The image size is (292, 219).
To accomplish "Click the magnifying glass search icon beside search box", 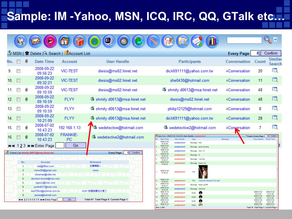I will (267, 39).
